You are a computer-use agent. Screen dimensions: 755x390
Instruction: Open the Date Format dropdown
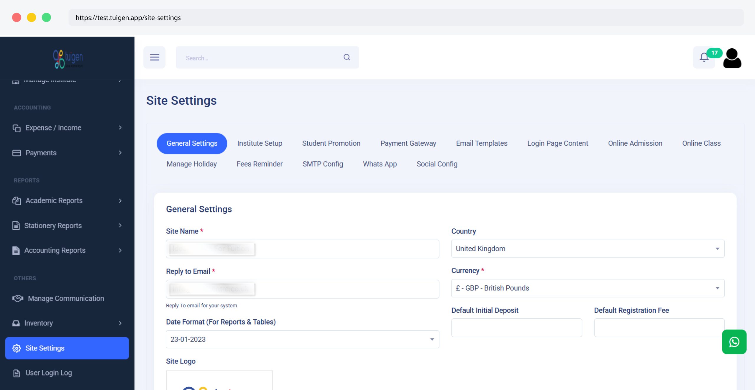[x=302, y=339]
